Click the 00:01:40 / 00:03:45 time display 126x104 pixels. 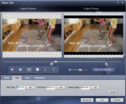coord(103,70)
